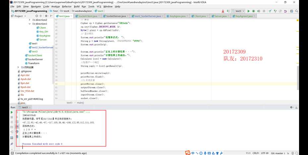Open the Refactor menu
Screen dimensions: 308x155
[67, 7]
